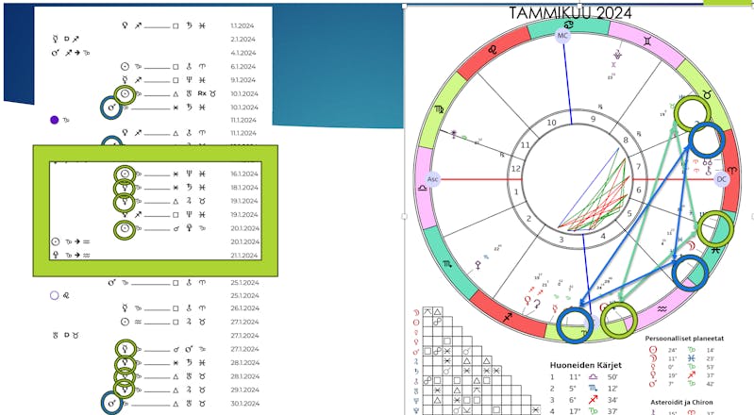Viewport: 754px width, 415px height.
Task: Click the 1.1.2024 date entry
Action: pos(243,26)
